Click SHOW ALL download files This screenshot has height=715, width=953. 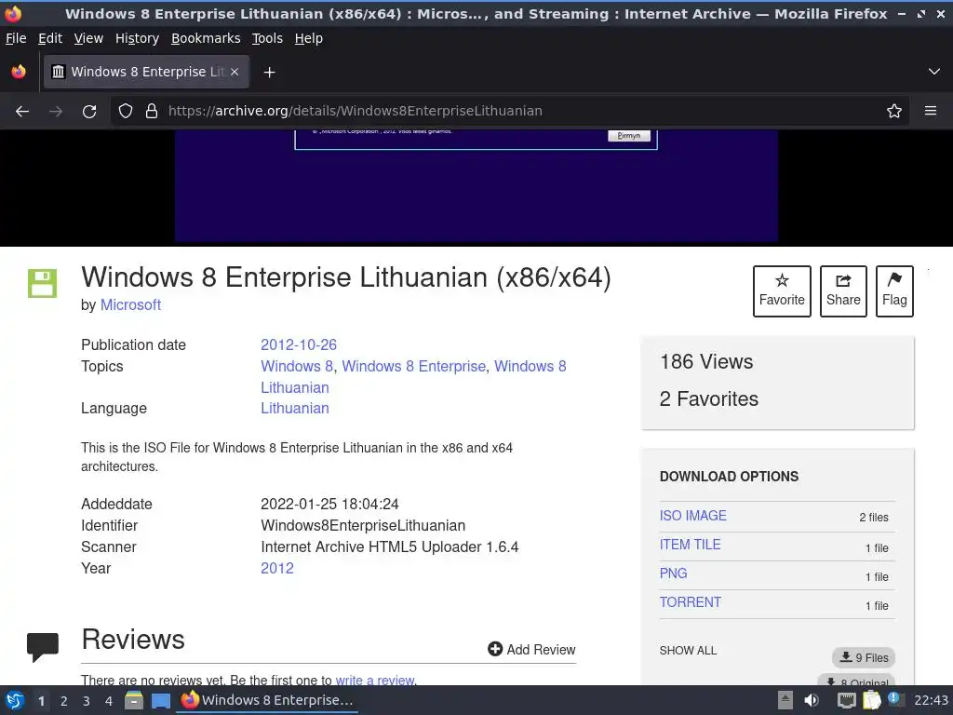point(688,651)
